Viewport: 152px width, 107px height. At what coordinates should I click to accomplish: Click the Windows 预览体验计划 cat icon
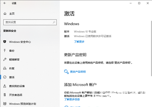5,103
